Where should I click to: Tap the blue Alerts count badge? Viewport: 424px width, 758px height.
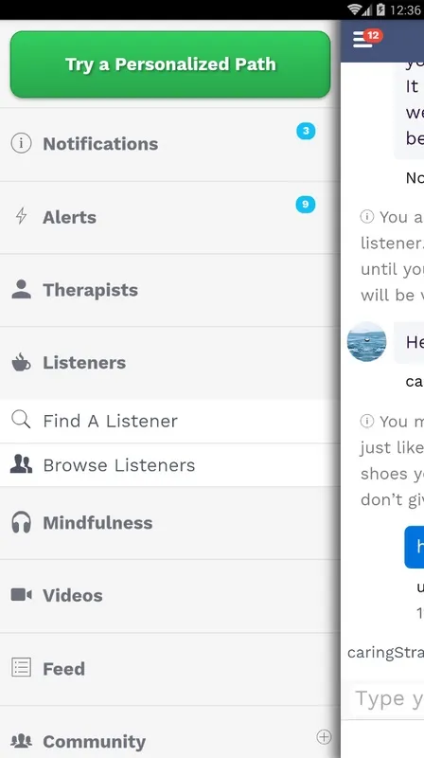pyautogui.click(x=305, y=205)
